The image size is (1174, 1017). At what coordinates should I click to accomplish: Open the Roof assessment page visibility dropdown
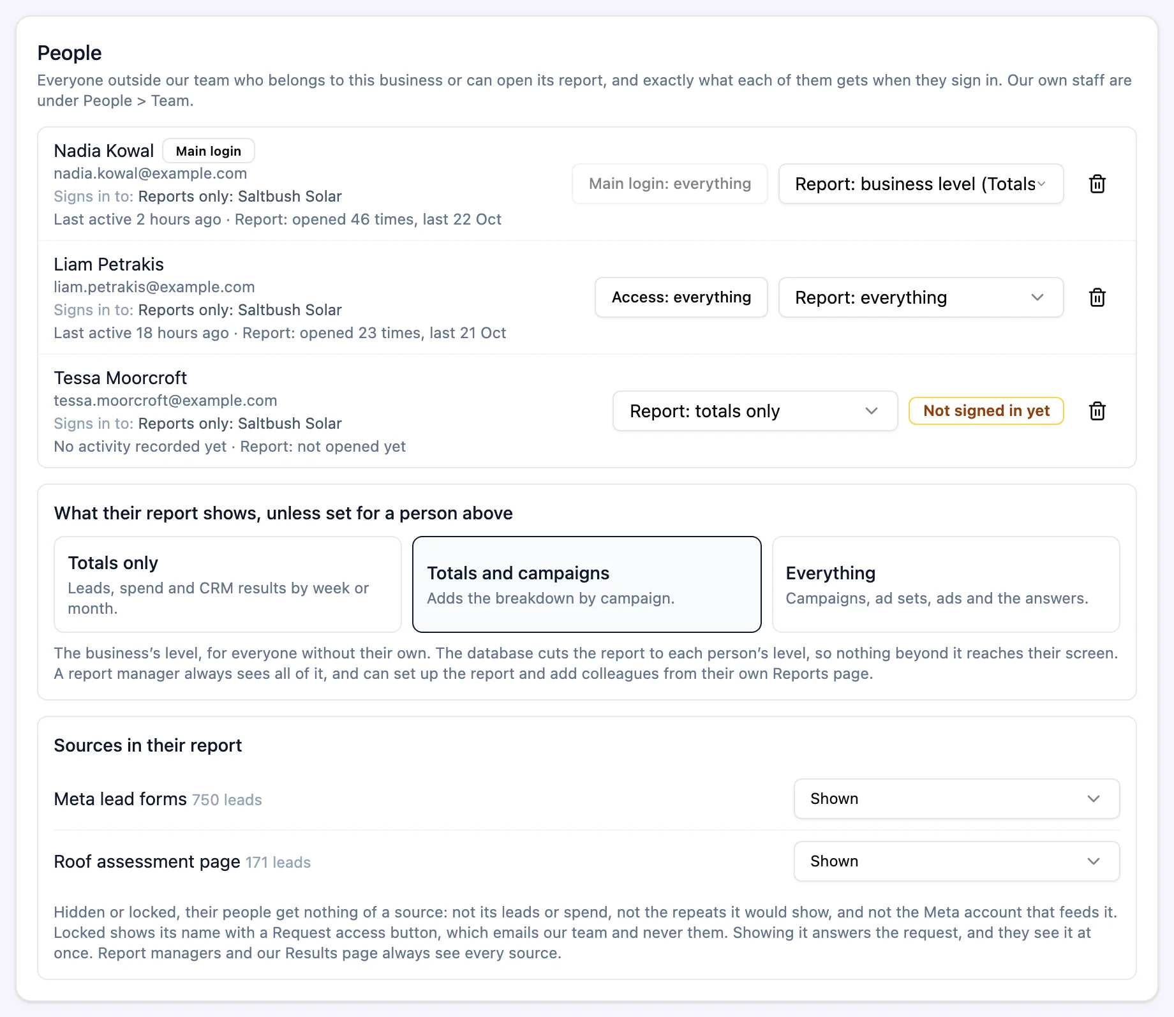[x=956, y=861]
